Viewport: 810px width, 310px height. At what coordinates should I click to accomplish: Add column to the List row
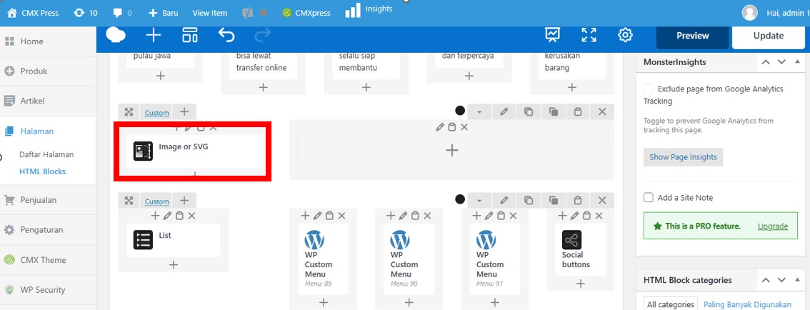[x=184, y=201]
